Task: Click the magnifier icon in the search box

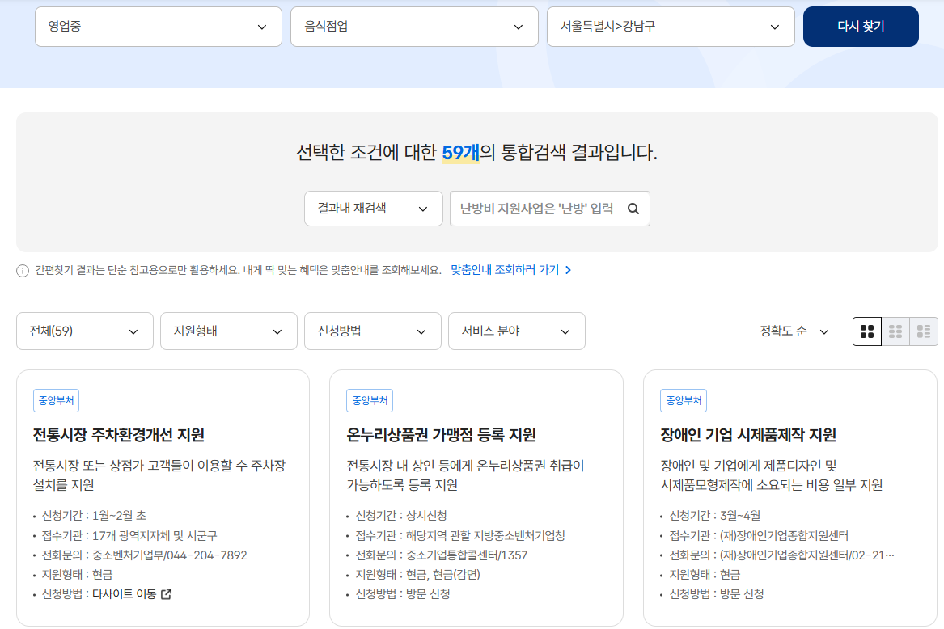Action: pos(633,208)
